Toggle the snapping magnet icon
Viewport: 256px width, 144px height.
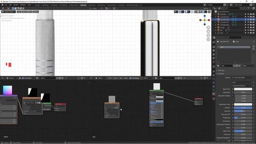pos(107,8)
